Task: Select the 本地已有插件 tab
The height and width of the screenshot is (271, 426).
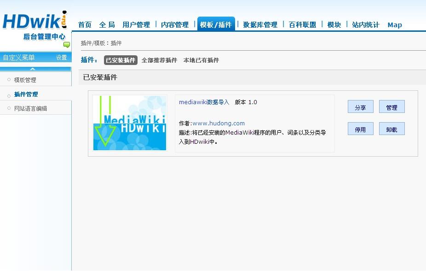Action: coord(201,60)
